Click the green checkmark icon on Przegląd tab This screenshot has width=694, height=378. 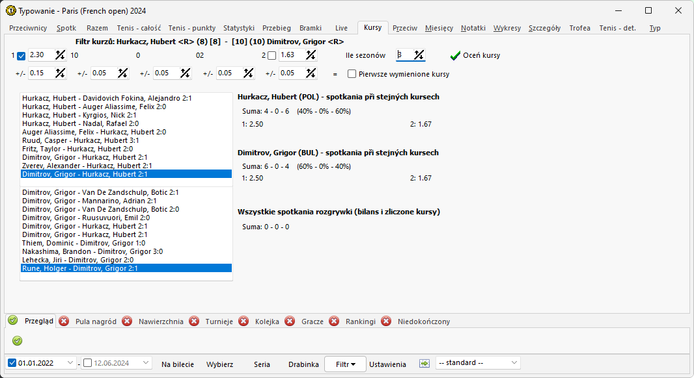(13, 321)
